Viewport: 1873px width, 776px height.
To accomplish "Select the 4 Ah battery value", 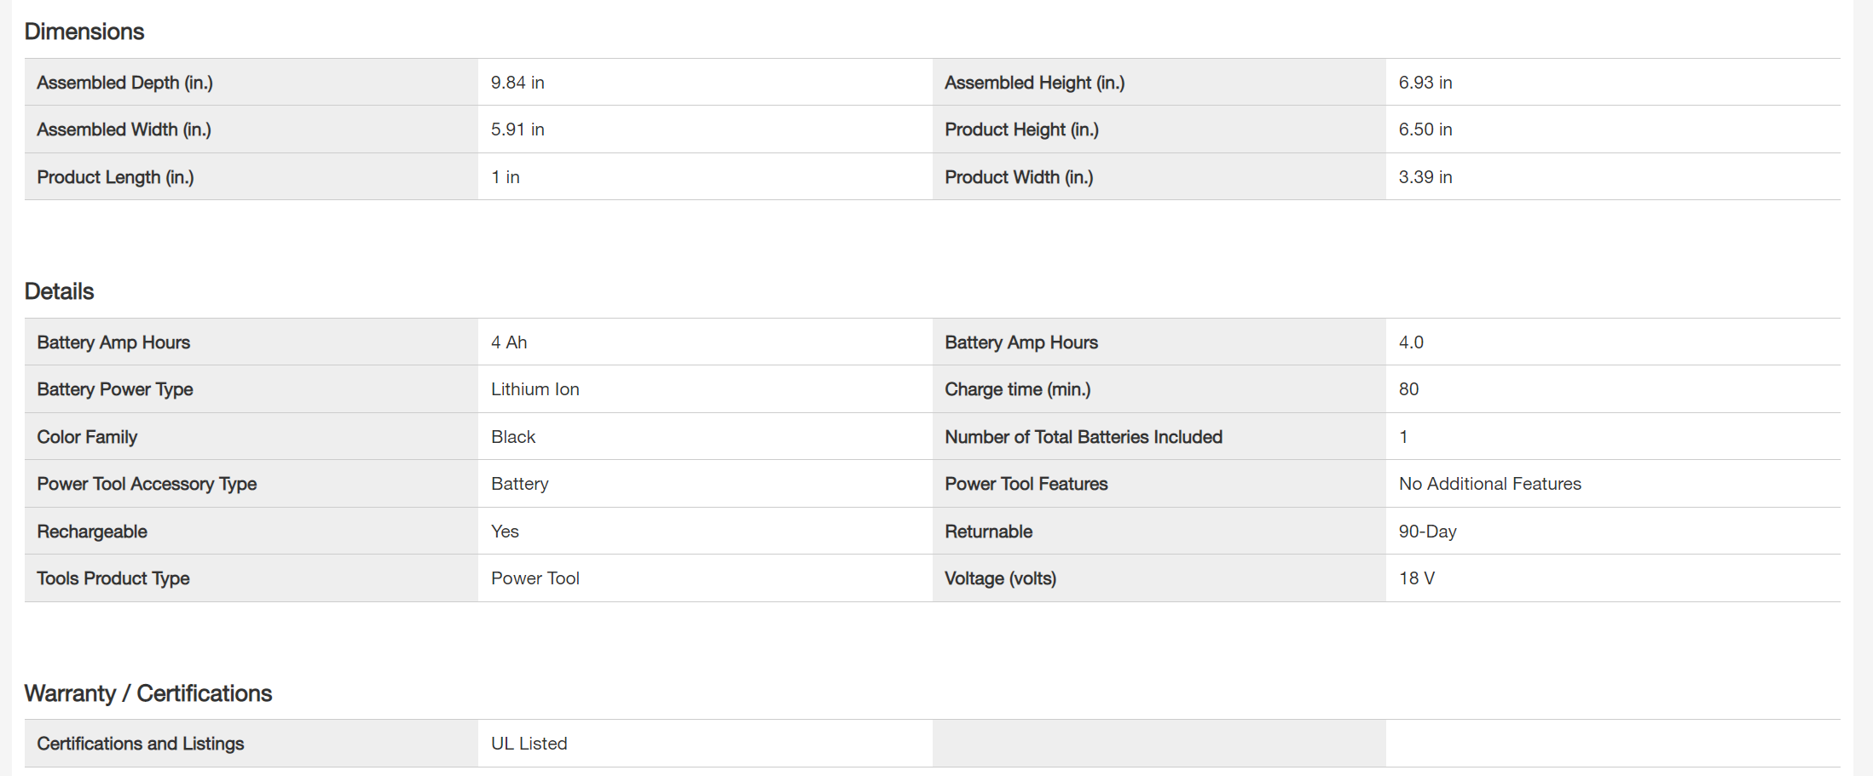I will [509, 342].
